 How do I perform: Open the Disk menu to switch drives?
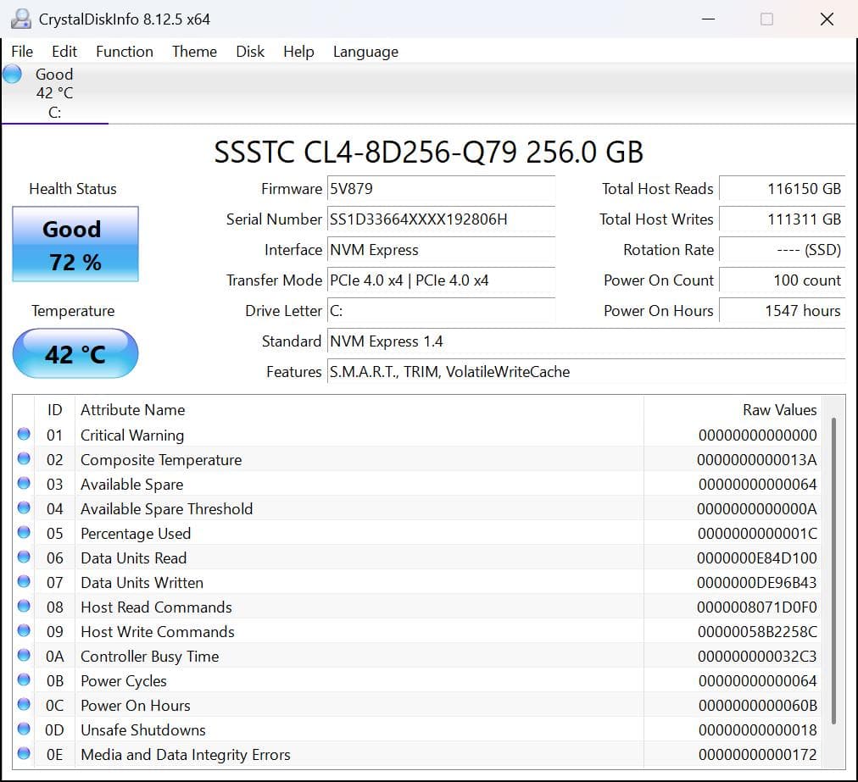tap(250, 52)
